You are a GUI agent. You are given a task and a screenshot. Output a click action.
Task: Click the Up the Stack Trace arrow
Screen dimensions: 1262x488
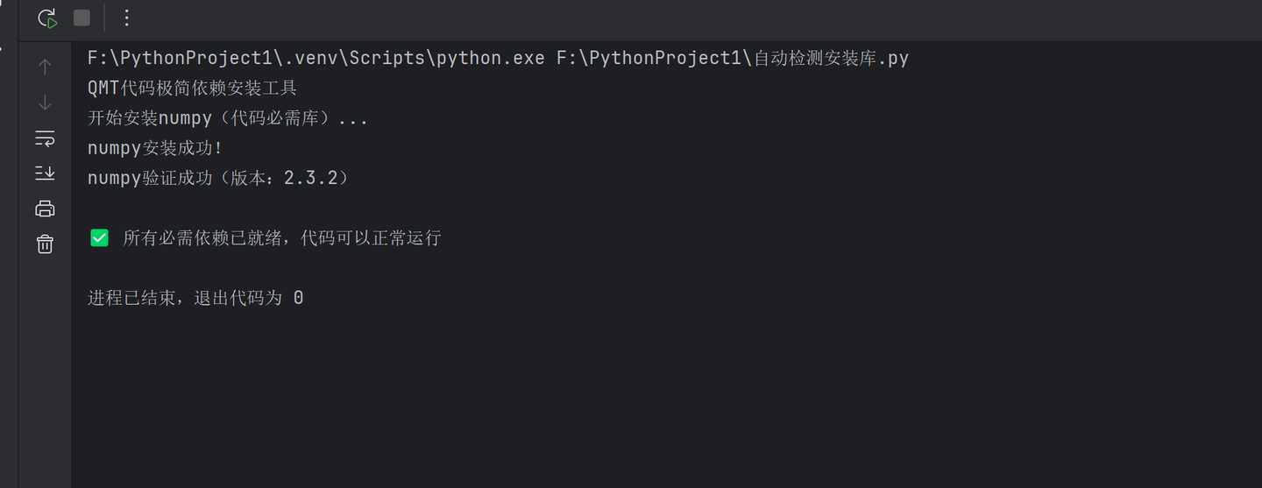[x=45, y=67]
